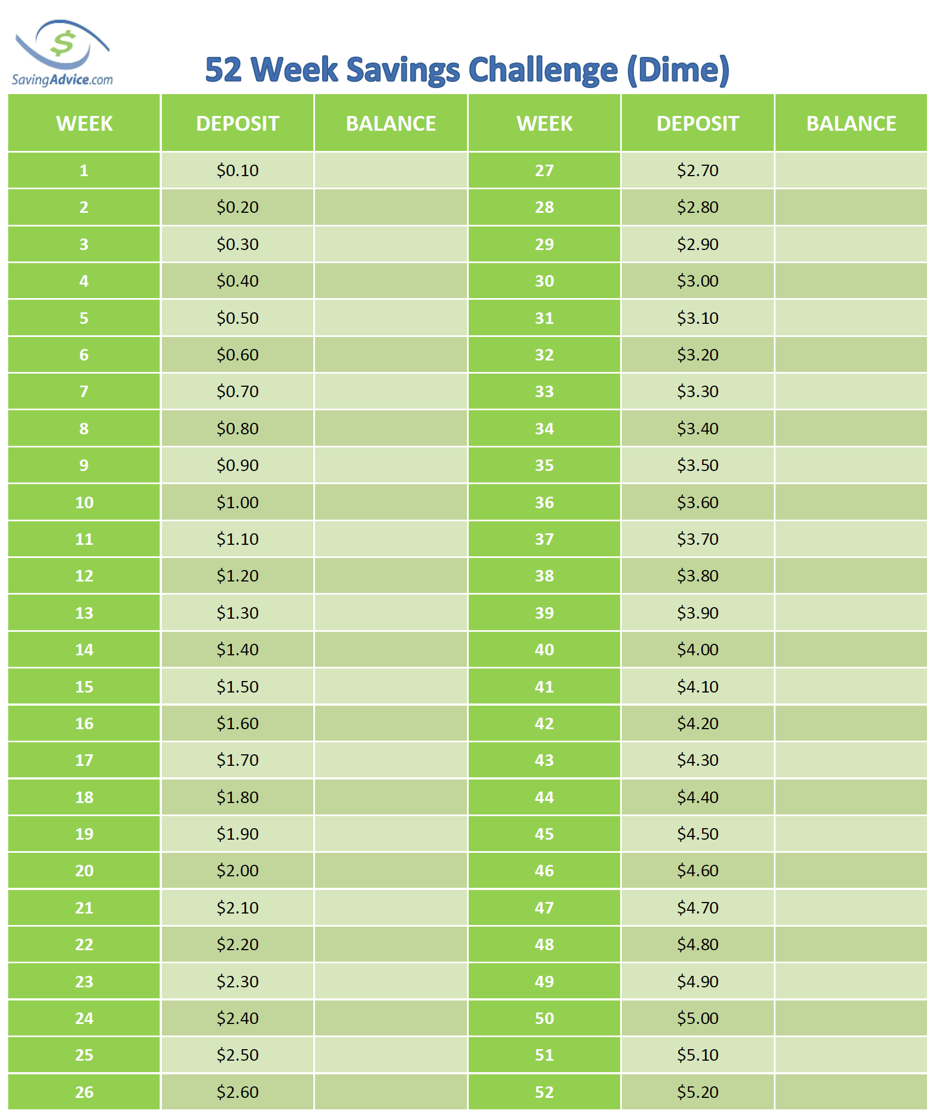Click the $3.50 deposit for week 35
Screen dimensions: 933x1117
click(698, 465)
